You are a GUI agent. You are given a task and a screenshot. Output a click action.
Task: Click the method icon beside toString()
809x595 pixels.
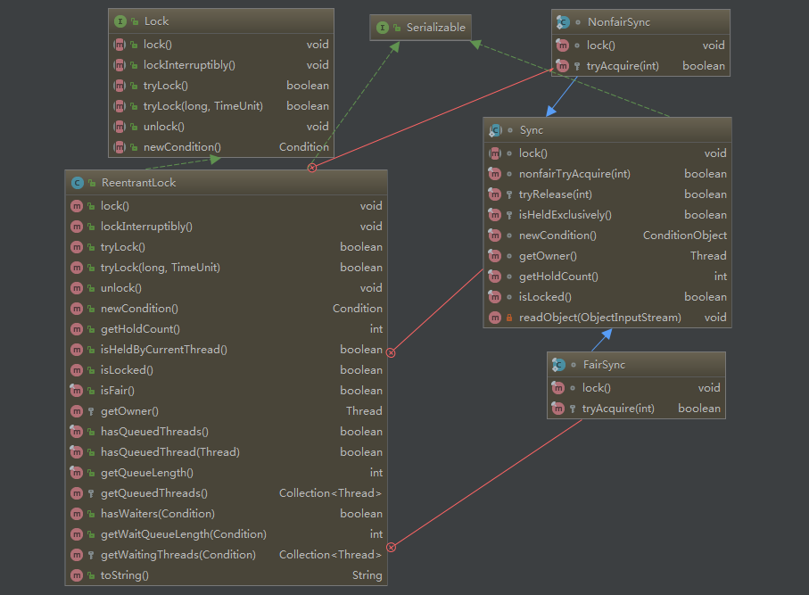77,575
